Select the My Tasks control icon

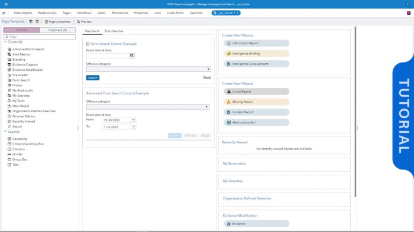[9, 101]
